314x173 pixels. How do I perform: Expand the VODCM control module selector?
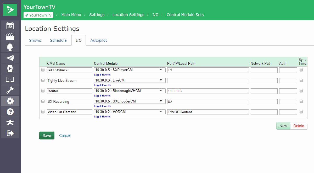point(130,112)
